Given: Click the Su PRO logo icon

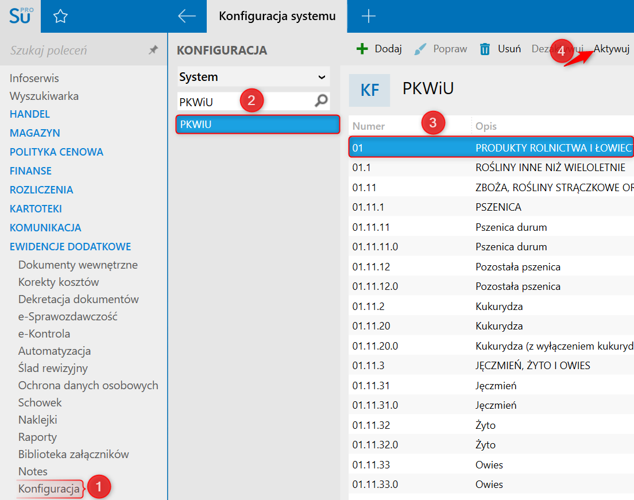Looking at the screenshot, I should coord(21,16).
